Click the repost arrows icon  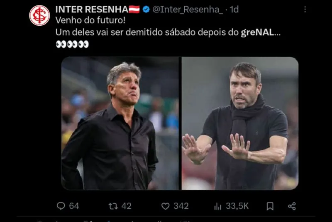point(113,206)
